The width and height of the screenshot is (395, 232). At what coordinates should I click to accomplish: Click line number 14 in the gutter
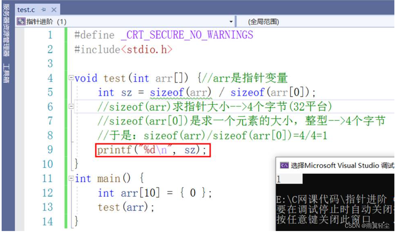pos(48,222)
